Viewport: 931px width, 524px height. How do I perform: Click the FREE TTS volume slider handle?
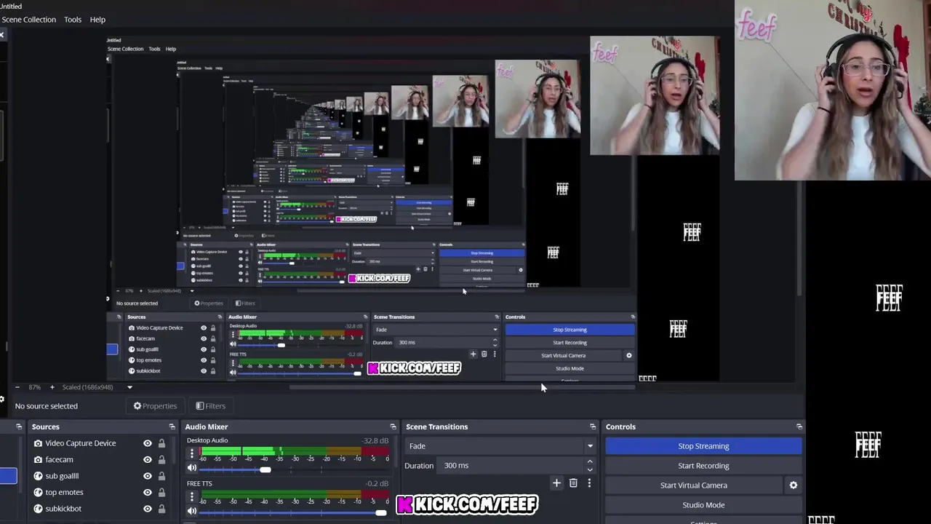380,512
